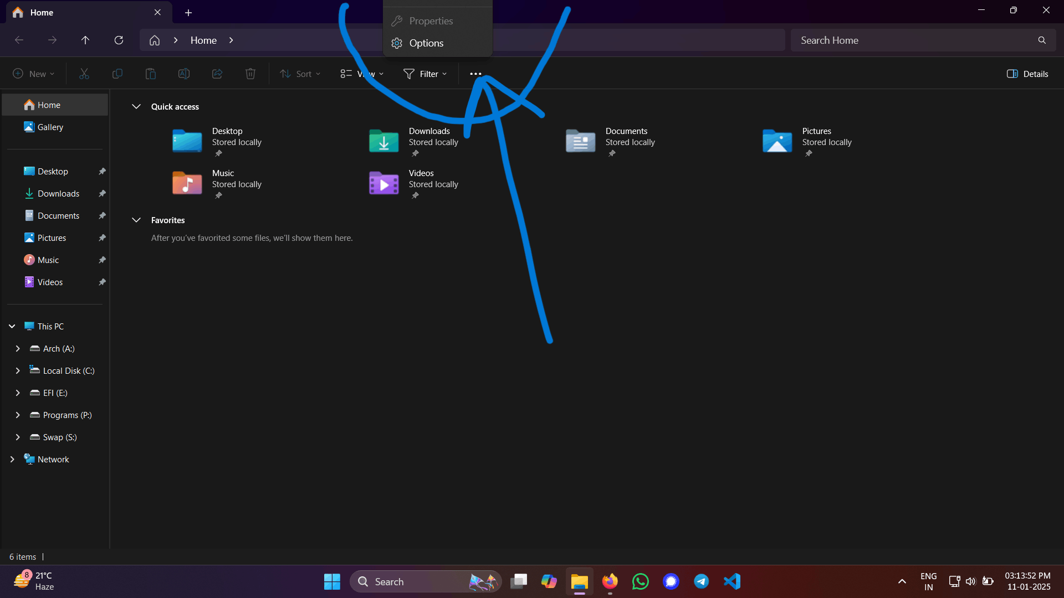Open a new tab with plus button

tap(188, 12)
